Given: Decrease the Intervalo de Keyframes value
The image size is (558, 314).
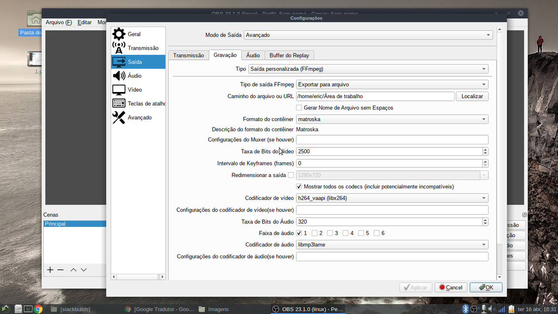Looking at the screenshot, I should (485, 165).
